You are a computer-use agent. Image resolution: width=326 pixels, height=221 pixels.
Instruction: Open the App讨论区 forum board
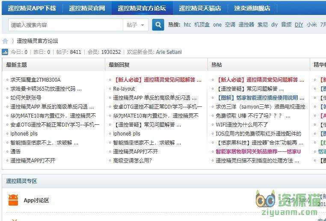point(36,200)
